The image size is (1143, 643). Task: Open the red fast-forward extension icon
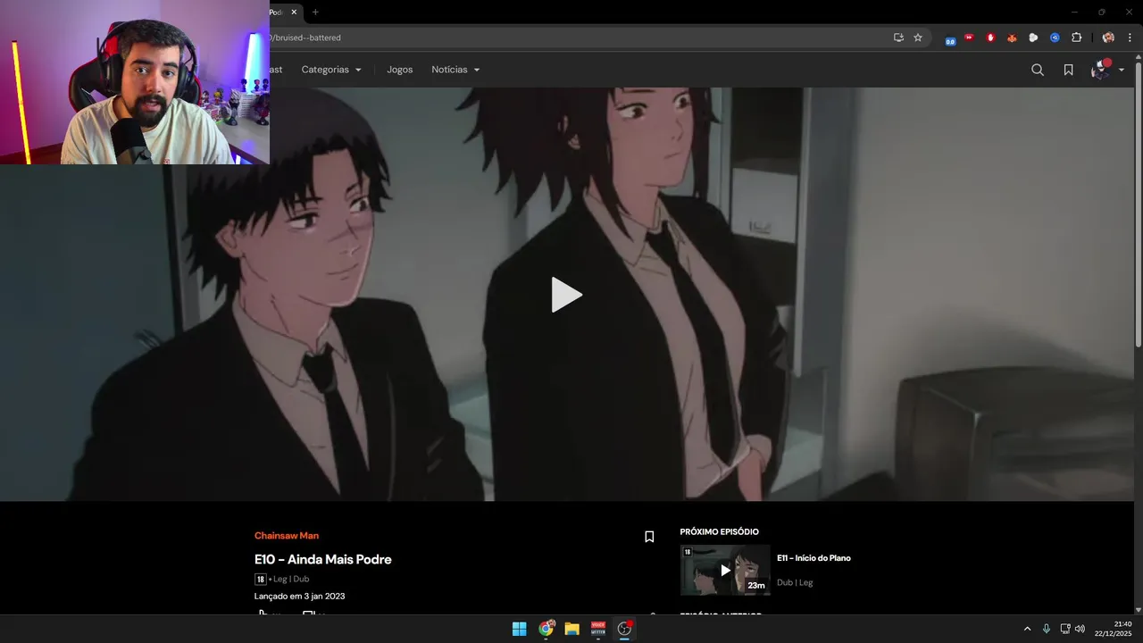(969, 38)
